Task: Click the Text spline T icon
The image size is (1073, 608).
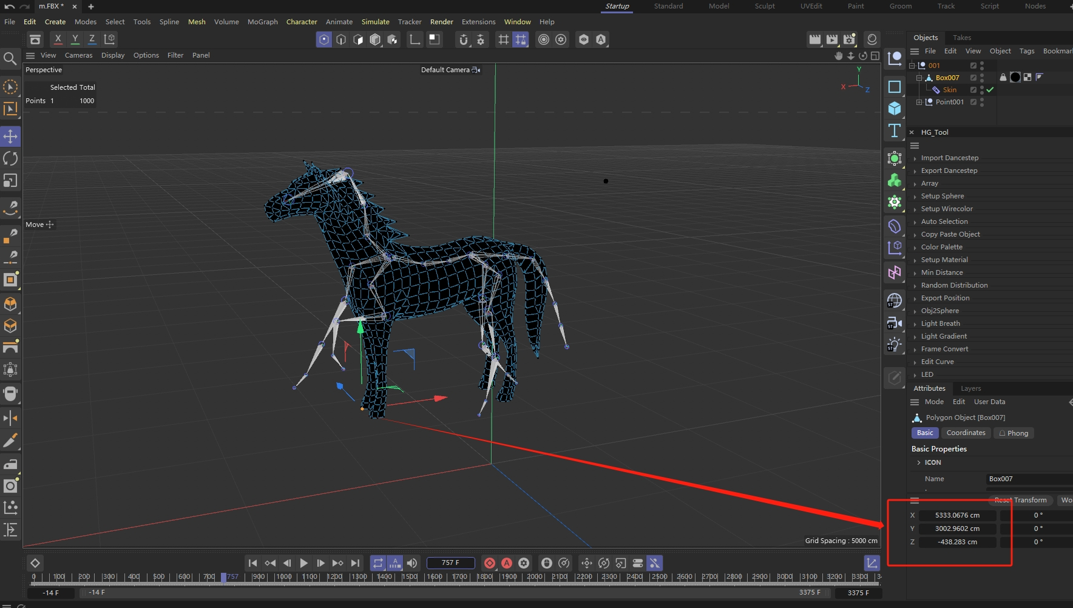Action: [895, 130]
